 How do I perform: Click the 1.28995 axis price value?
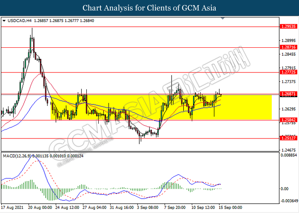(288, 40)
